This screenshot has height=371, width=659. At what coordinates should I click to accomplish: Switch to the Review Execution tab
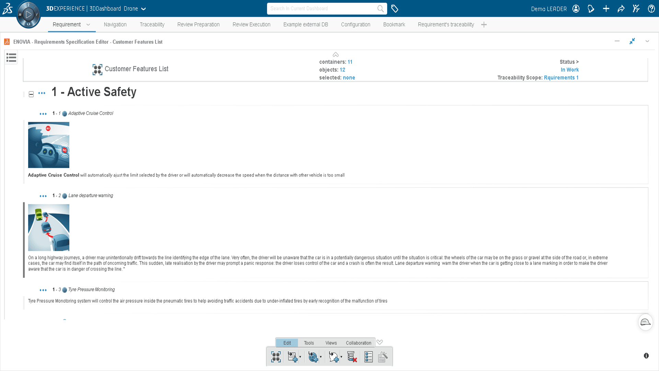pyautogui.click(x=251, y=24)
